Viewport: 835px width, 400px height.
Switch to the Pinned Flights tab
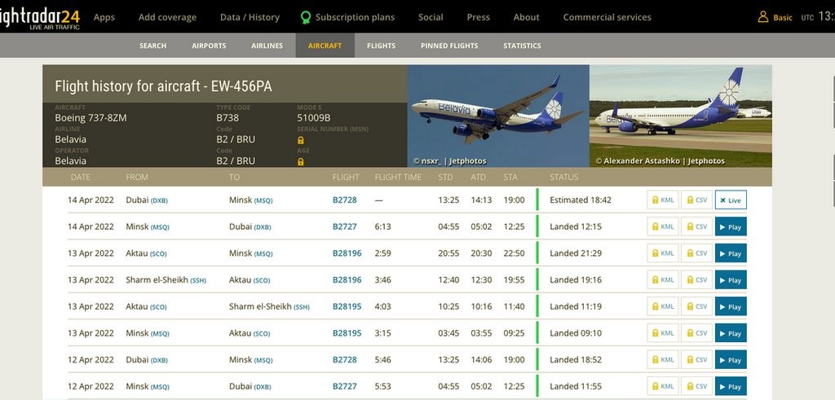pos(449,46)
